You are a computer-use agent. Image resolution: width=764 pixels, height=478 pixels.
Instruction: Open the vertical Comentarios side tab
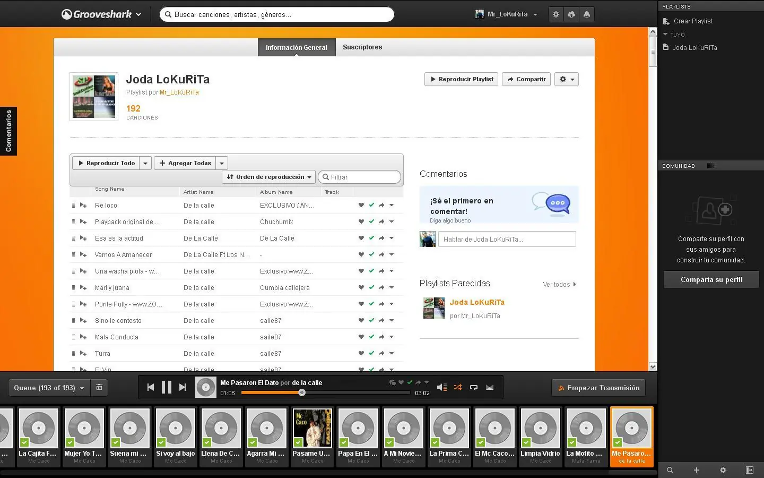(x=8, y=131)
